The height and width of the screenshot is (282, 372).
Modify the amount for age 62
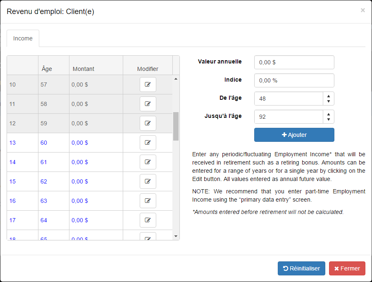tap(148, 181)
